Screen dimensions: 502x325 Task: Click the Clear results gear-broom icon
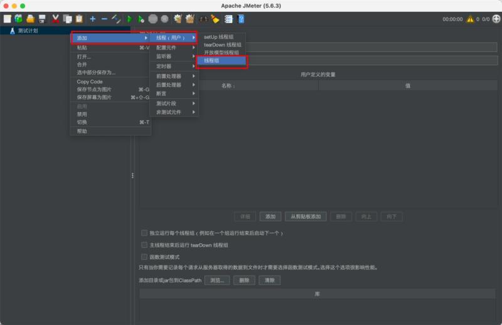tap(178, 19)
